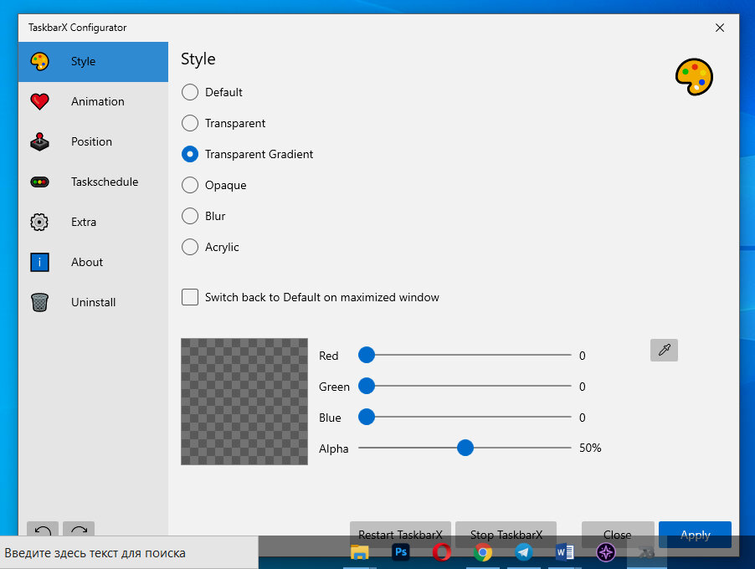Open the Taskschedule section

point(94,182)
